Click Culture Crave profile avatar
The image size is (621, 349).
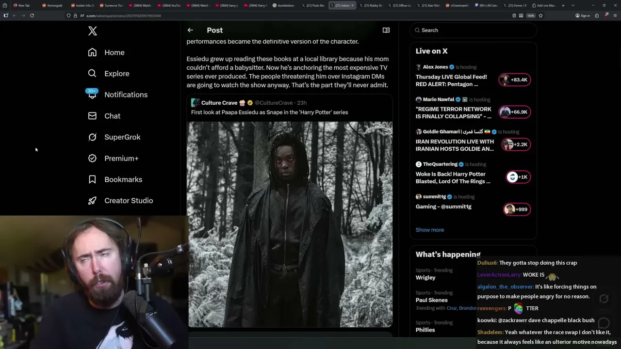[x=195, y=103]
